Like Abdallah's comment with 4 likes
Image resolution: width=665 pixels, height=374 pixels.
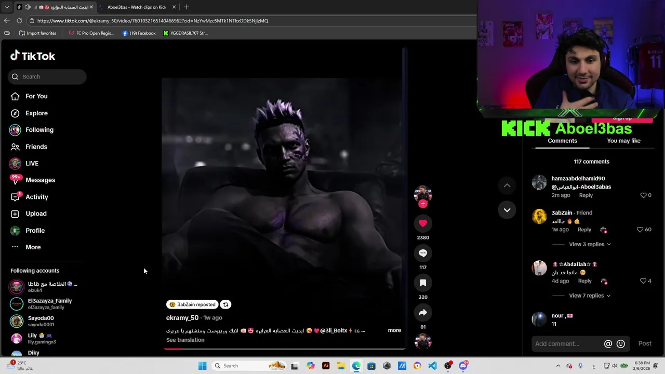coord(643,281)
